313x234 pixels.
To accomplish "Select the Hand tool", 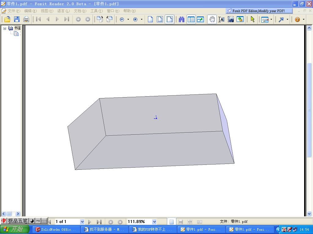I will pyautogui.click(x=212, y=19).
